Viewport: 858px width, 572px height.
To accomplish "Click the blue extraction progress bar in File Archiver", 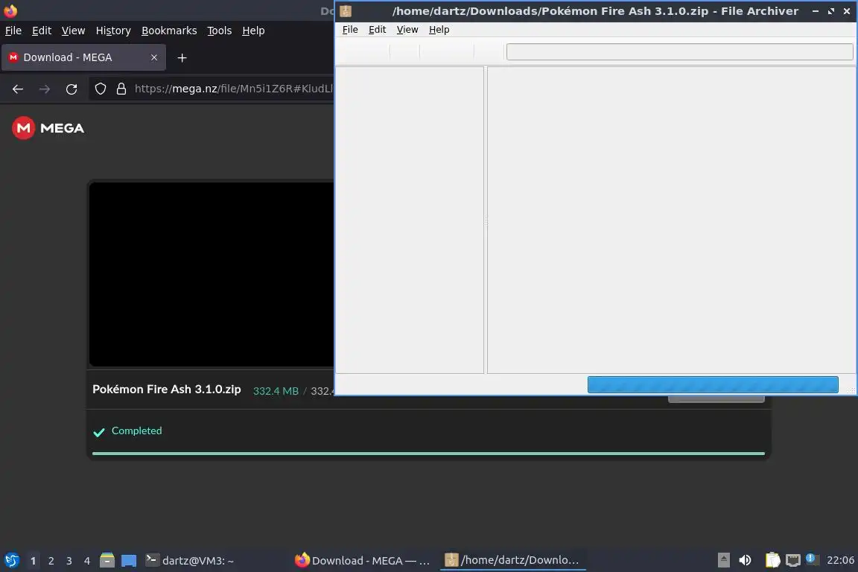I will pos(713,384).
